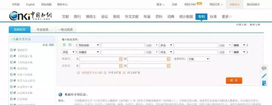Enable 同义词扩展 checkbox
This screenshot has width=272, height=105.
[x=124, y=73]
